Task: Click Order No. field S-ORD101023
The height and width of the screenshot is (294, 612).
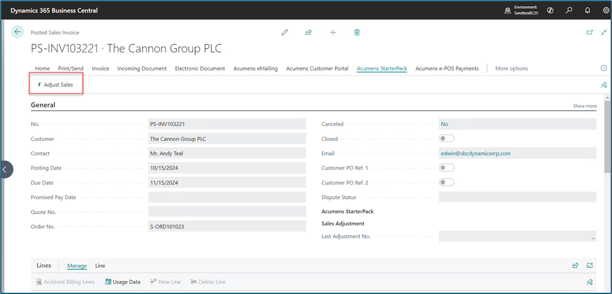Action: tap(227, 226)
